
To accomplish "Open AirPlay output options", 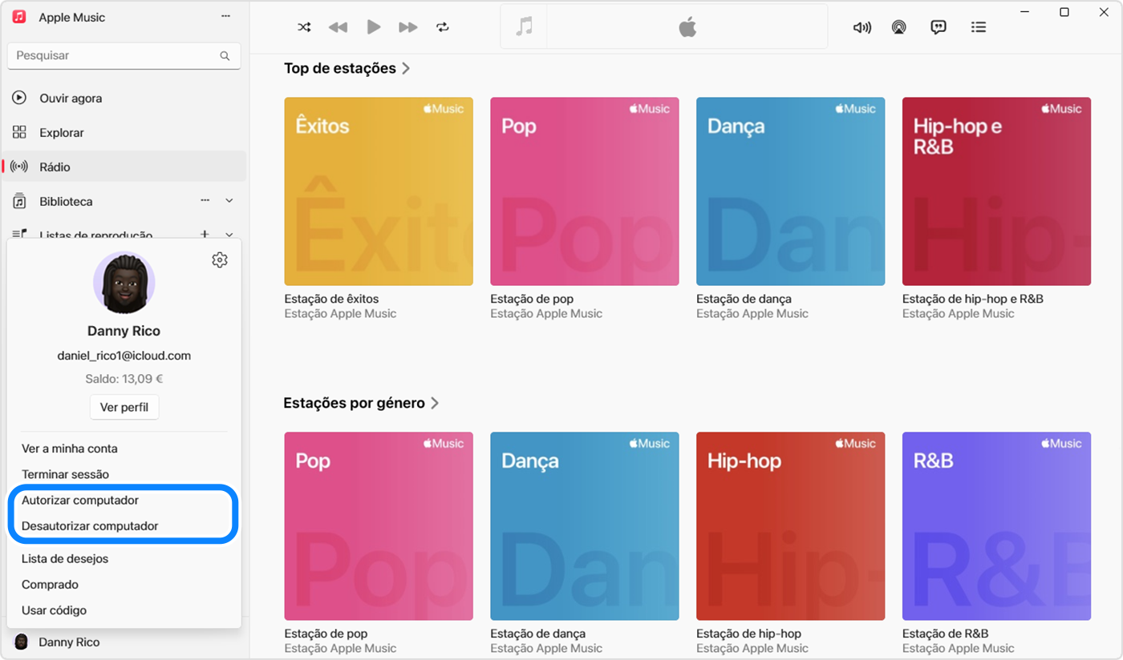I will coord(899,27).
